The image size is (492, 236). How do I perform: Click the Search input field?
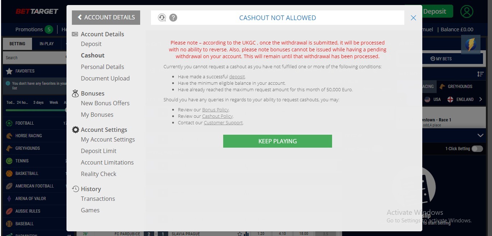(x=35, y=57)
